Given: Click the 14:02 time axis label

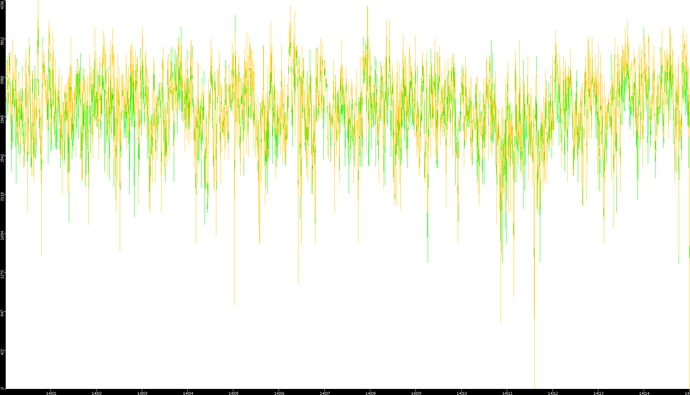Looking at the screenshot, I should pos(97,393).
